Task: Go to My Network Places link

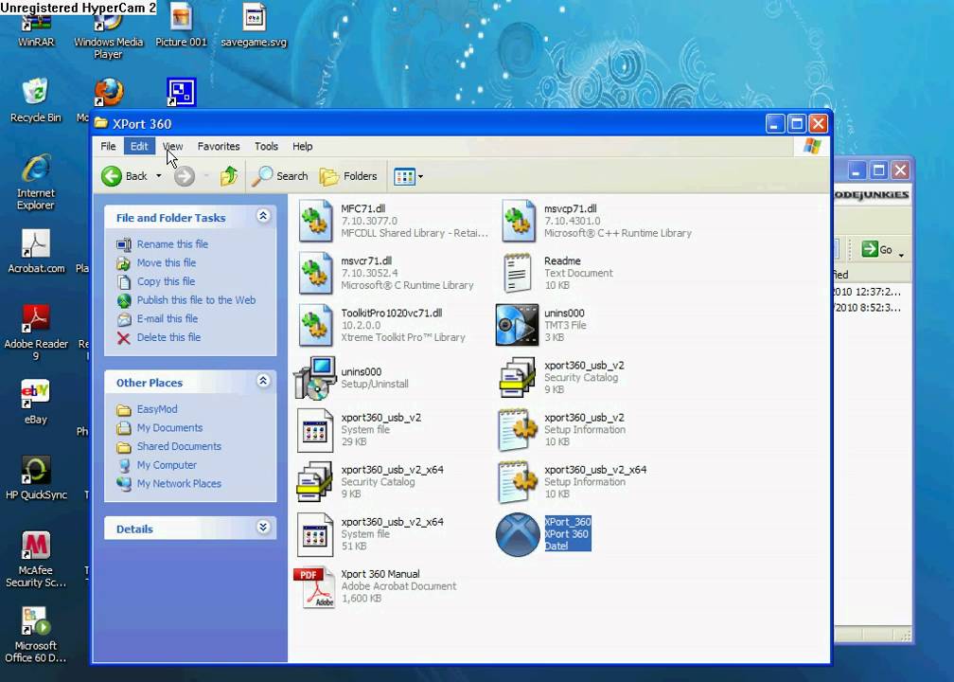Action: tap(179, 483)
